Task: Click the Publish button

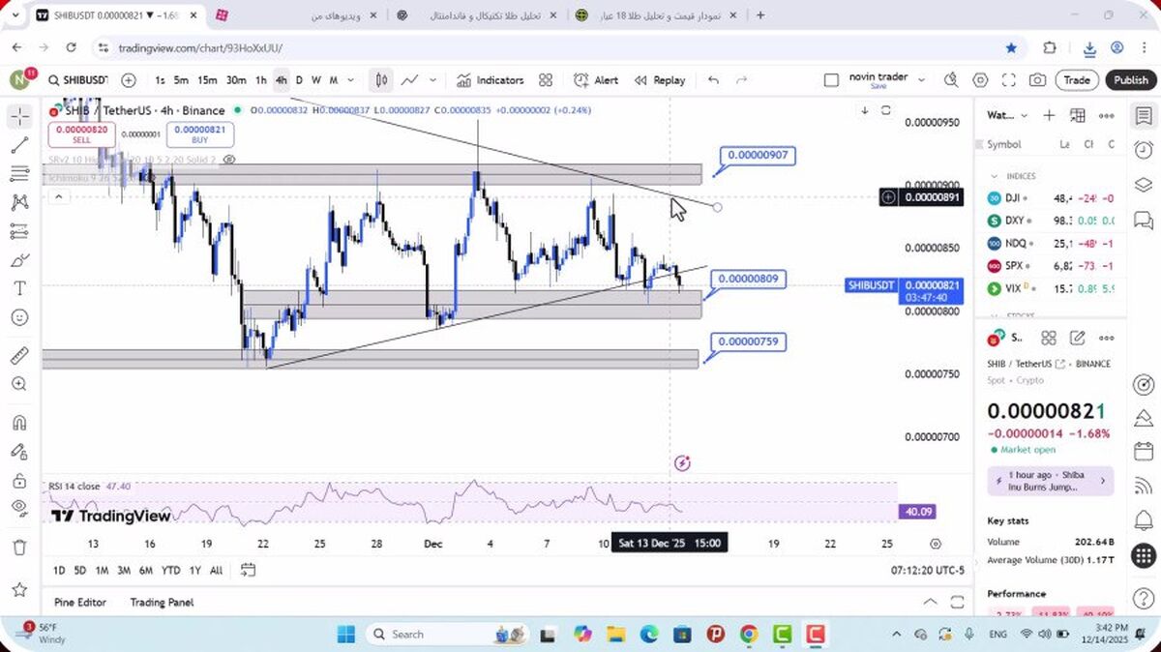Action: 1130,80
